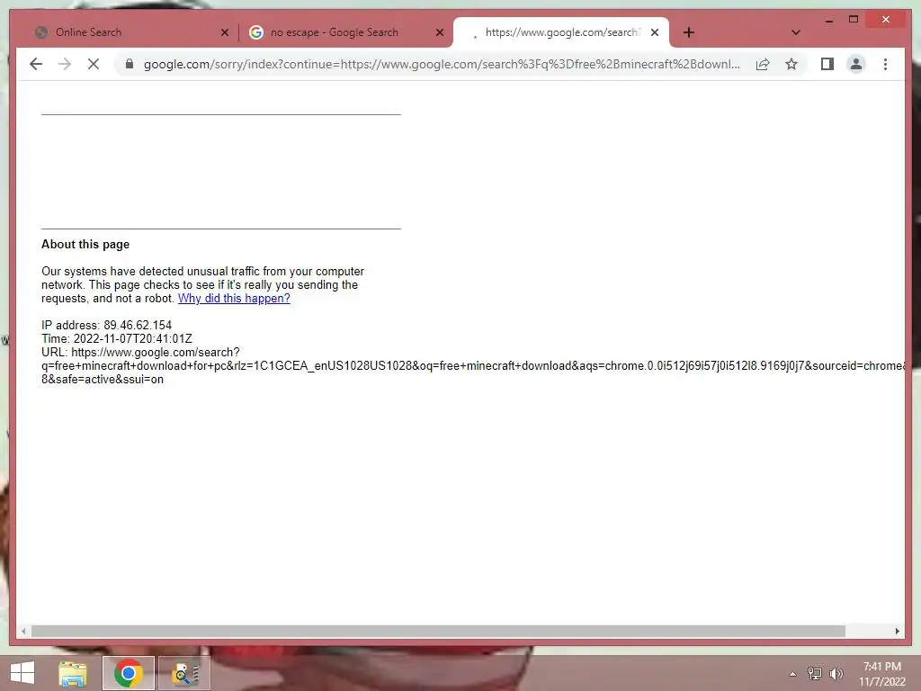Open Chrome side panel

coord(827,64)
